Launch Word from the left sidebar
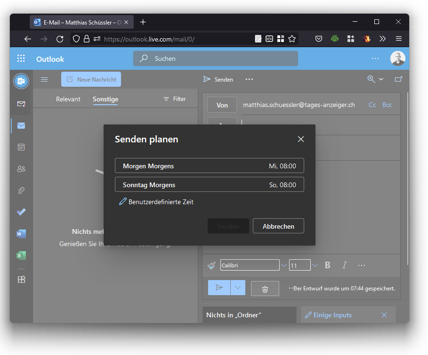The height and width of the screenshot is (355, 428). point(21,234)
